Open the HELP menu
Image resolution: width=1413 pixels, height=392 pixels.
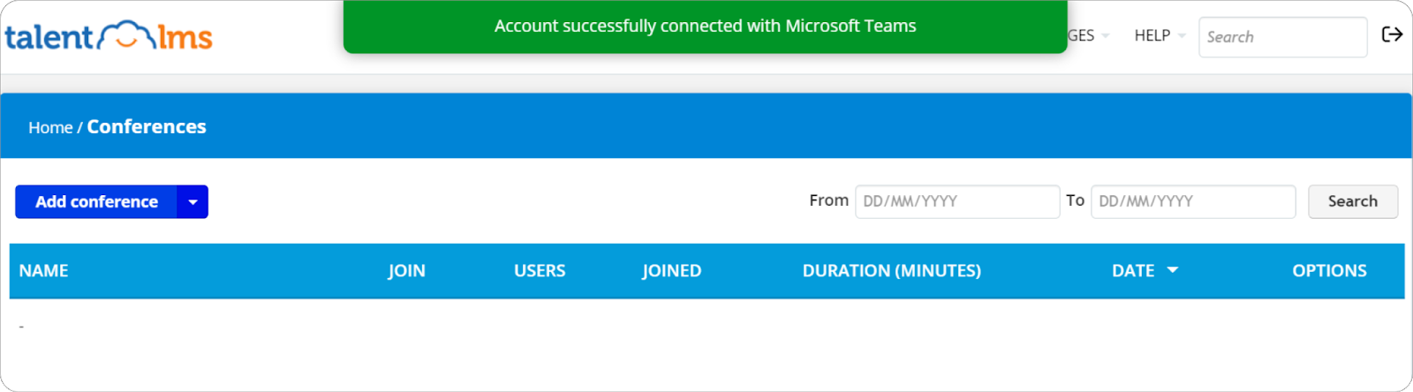tap(1159, 35)
